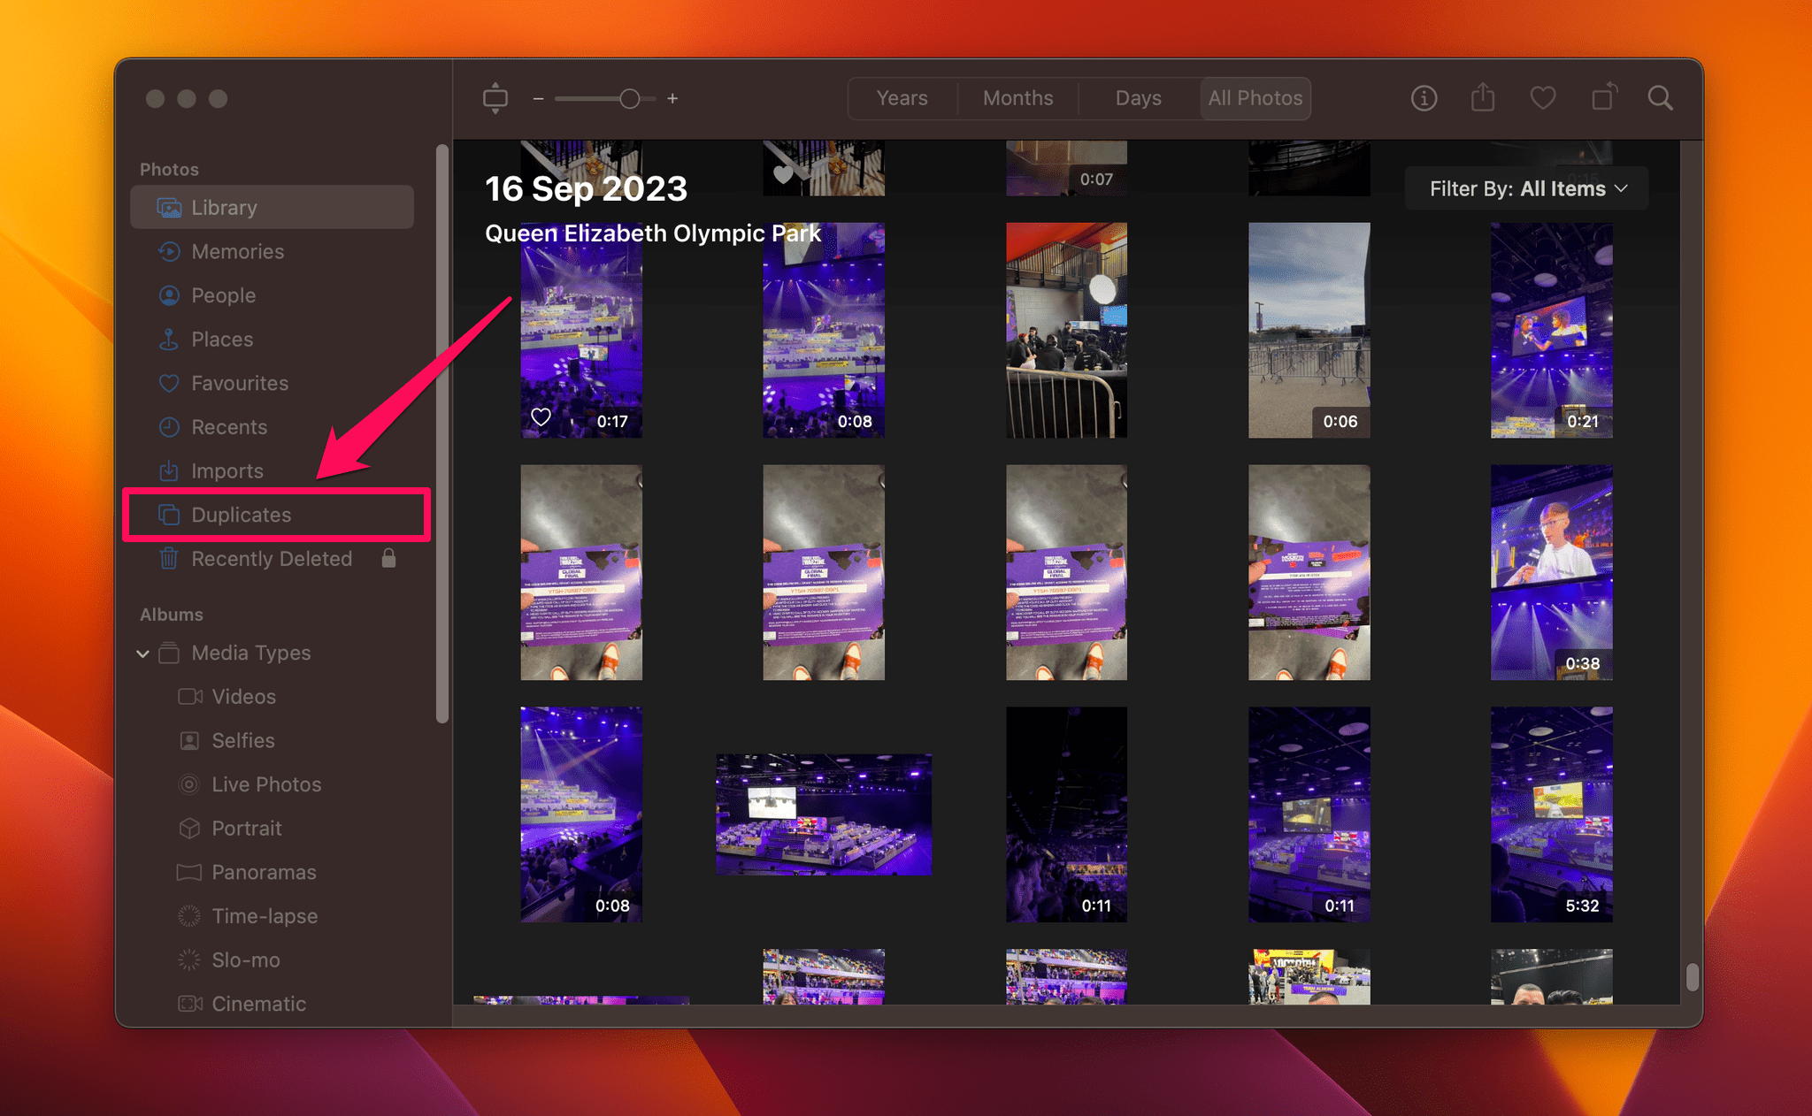Viewport: 1812px width, 1116px height.
Task: Switch to the Months view tab
Action: tap(1017, 98)
